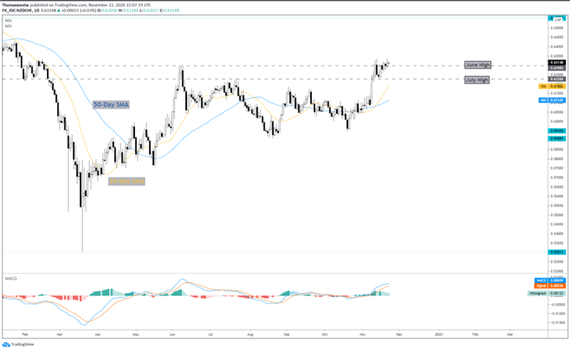Click the first MA indicator legend label
Image resolution: width=570 pixels, height=350 pixels.
[8, 21]
